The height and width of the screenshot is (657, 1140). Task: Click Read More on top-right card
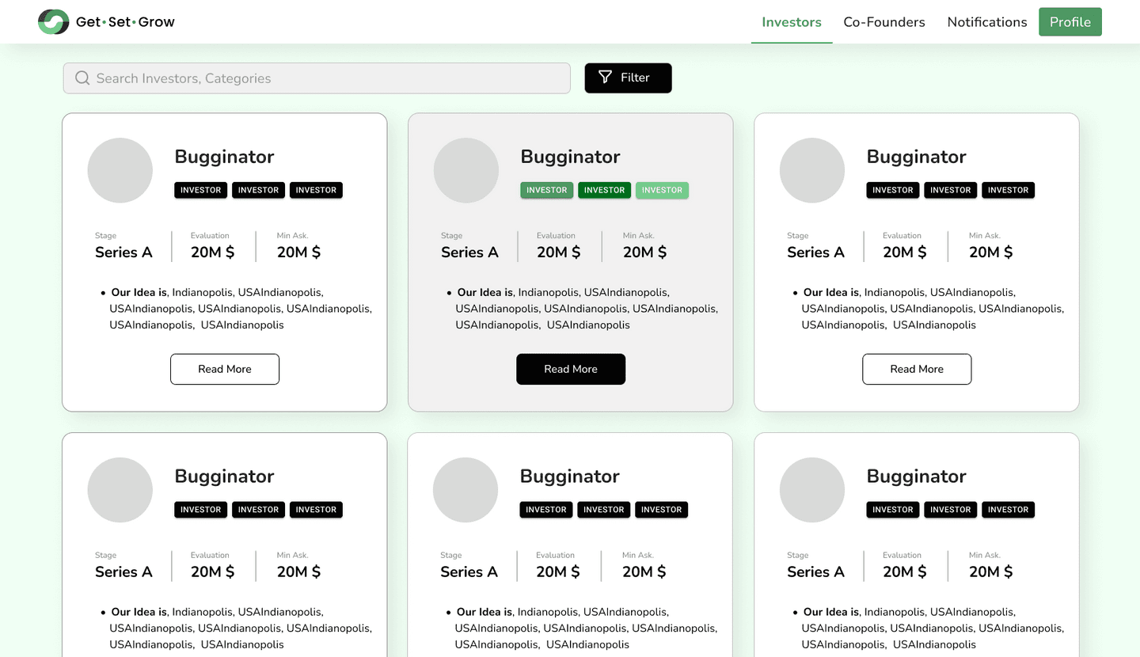point(917,369)
